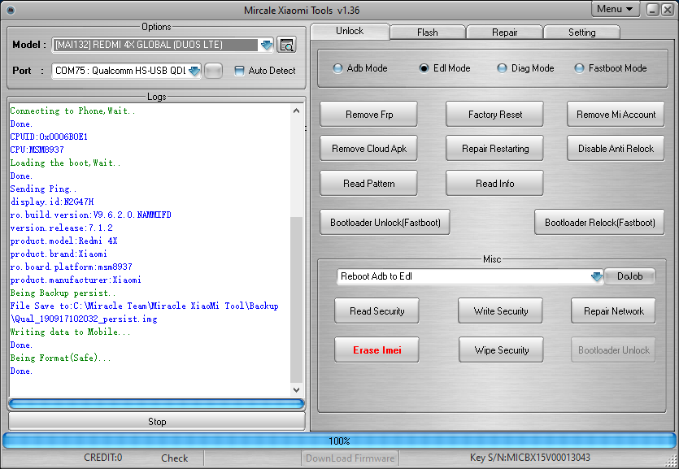Screen dimensions: 679x469
Task: Click the model search icon beside Model dropdown
Action: click(x=286, y=45)
